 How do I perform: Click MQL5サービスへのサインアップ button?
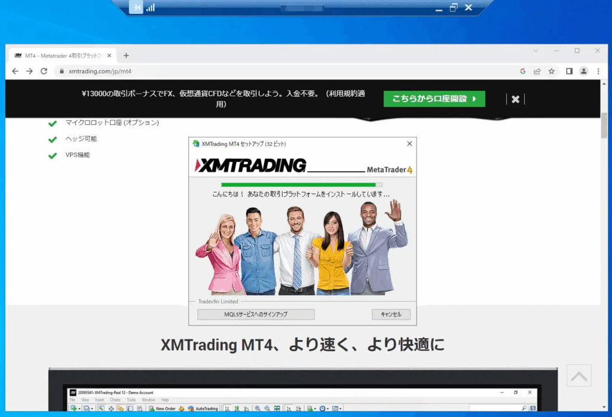point(256,314)
